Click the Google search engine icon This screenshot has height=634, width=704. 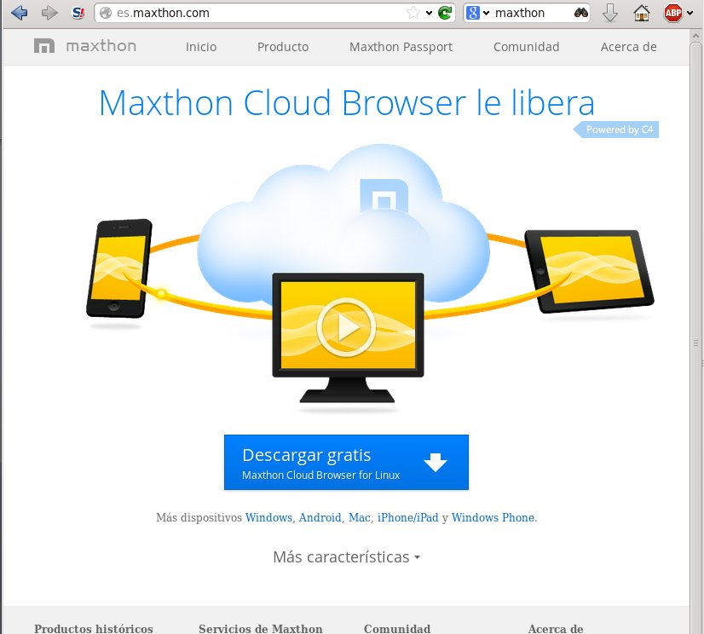point(473,13)
